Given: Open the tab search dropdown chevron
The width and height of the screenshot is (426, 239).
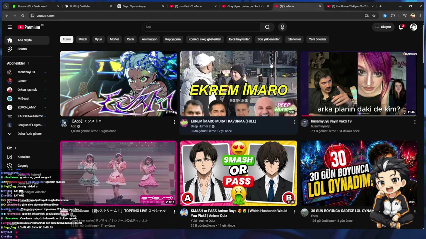Looking at the screenshot, I should [5, 6].
